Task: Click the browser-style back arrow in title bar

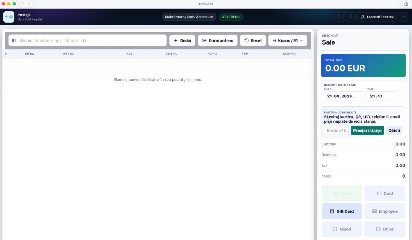Action: point(23,4)
